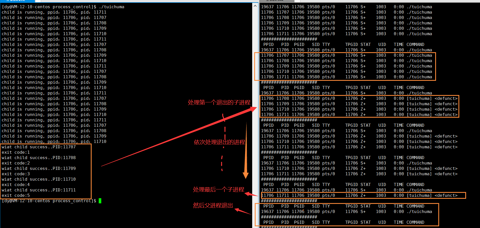Select the line 'wiat child success..PID:11709'

[x=39, y=168]
